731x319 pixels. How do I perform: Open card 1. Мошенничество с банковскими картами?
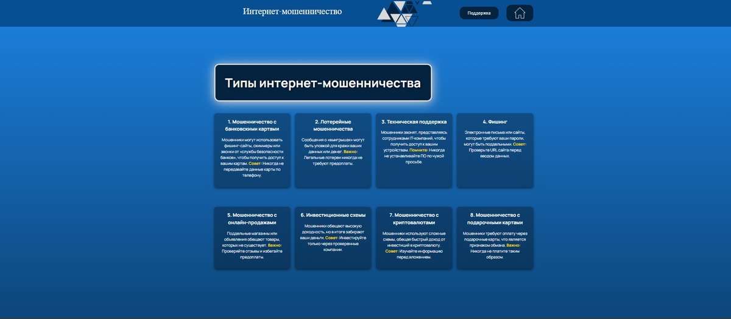(252, 150)
